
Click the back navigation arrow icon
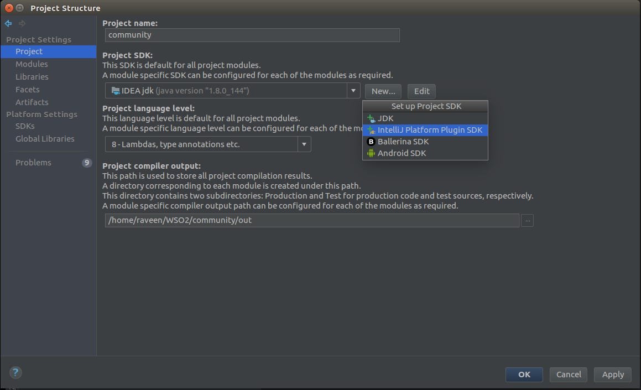click(x=8, y=23)
